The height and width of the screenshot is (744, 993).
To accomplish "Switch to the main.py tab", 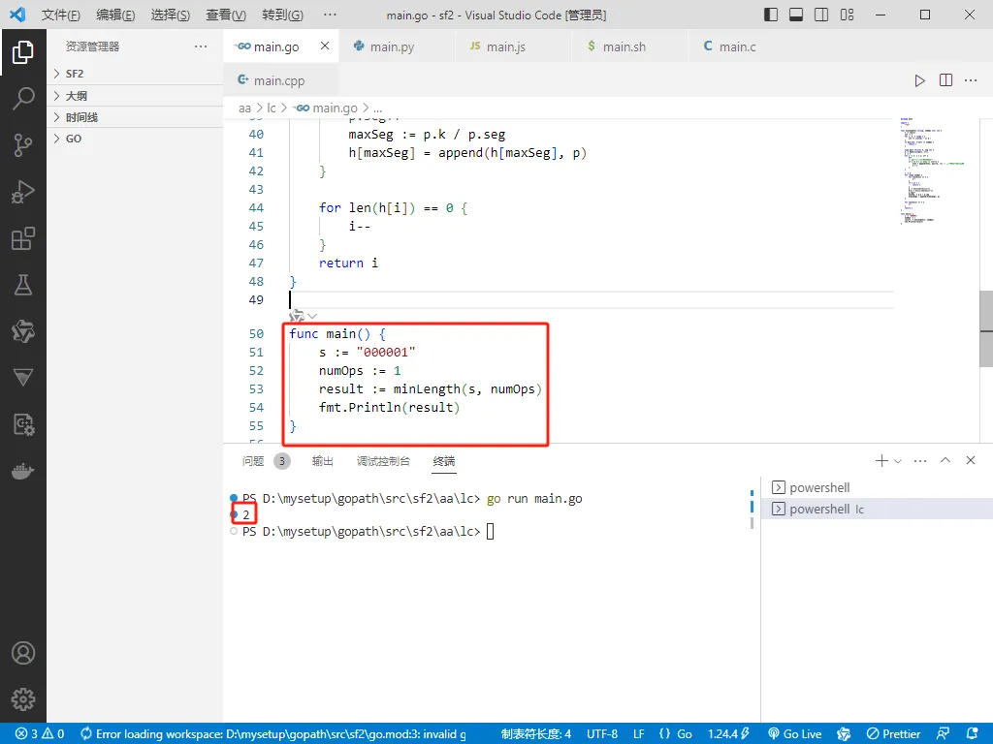I will pyautogui.click(x=397, y=46).
